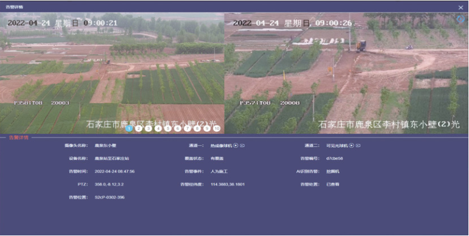Switch to image page 2

point(138,128)
